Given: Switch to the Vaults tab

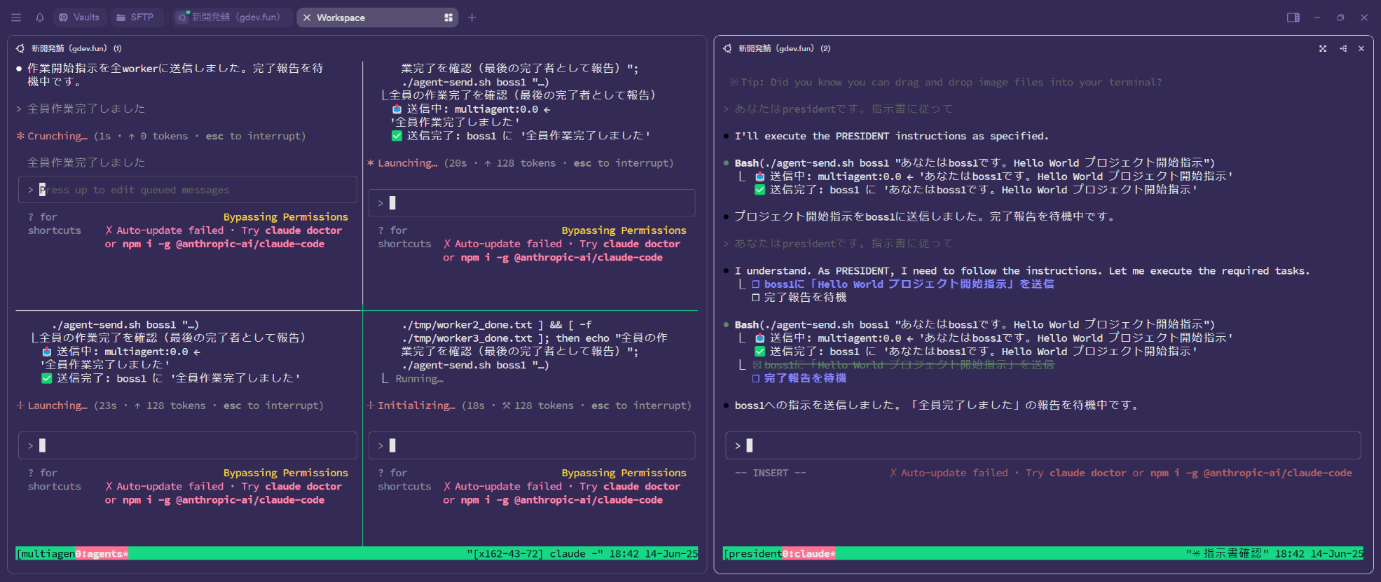Looking at the screenshot, I should (x=79, y=18).
